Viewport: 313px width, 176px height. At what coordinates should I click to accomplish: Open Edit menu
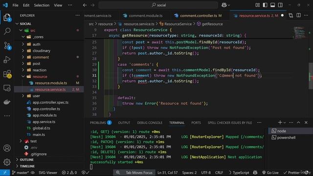tap(26, 5)
